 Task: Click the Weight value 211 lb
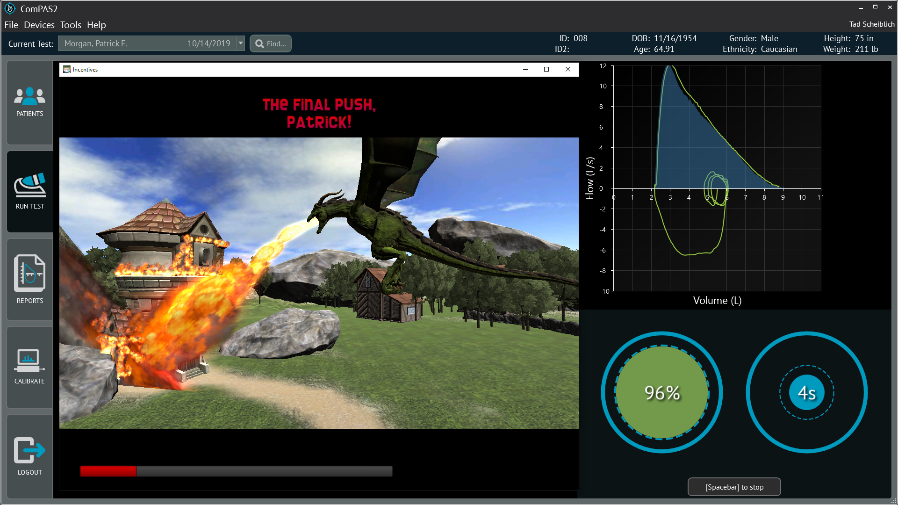[x=867, y=49]
